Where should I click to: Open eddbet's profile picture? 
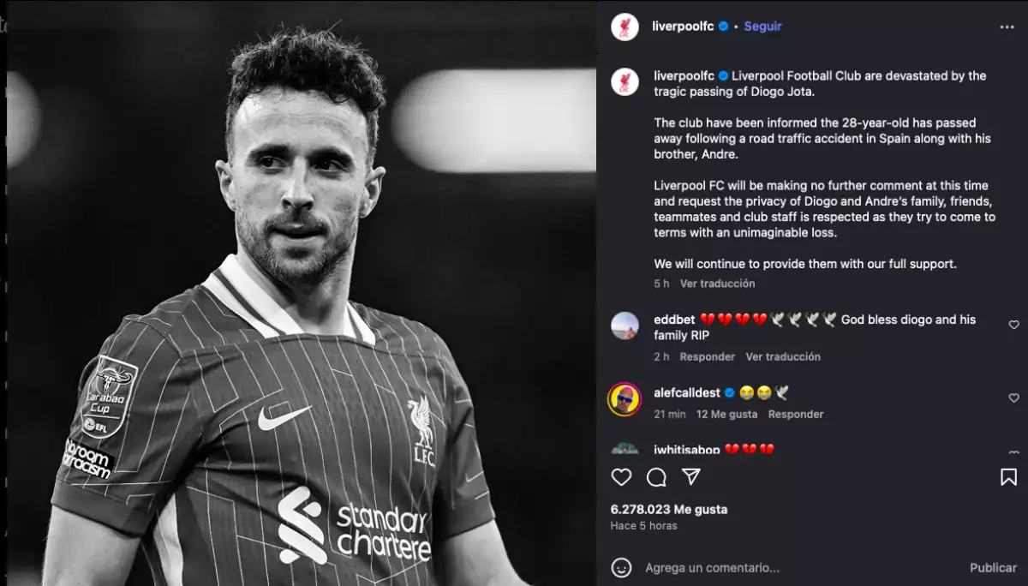tap(625, 326)
